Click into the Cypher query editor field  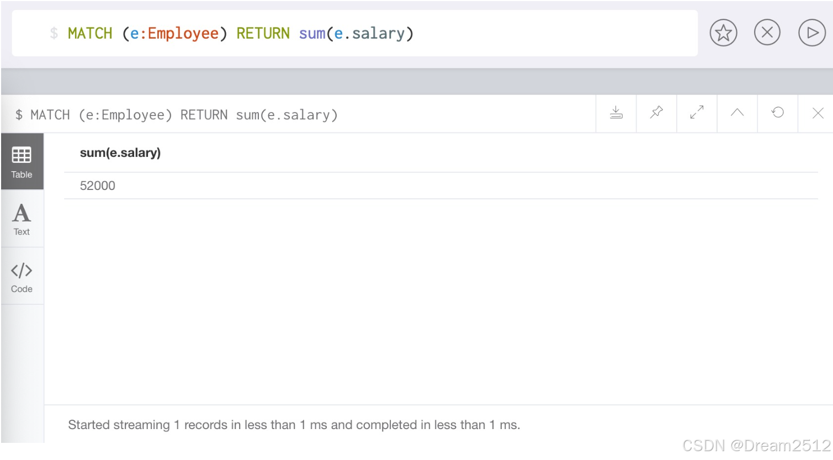354,33
